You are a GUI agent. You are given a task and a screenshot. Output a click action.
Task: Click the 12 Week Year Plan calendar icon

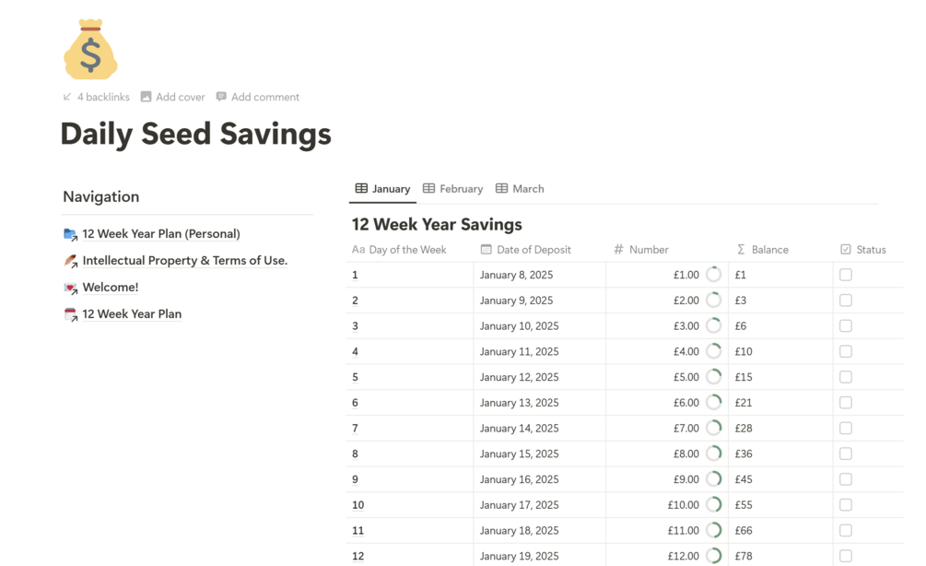tap(70, 314)
